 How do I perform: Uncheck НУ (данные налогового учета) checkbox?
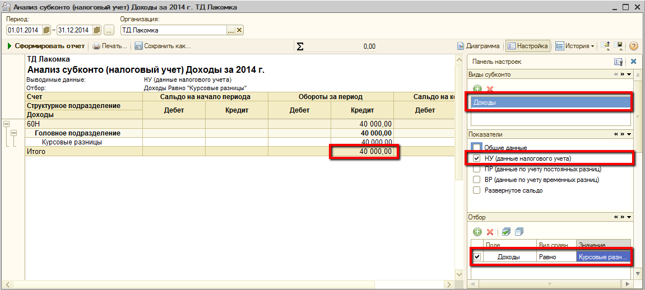click(x=477, y=158)
